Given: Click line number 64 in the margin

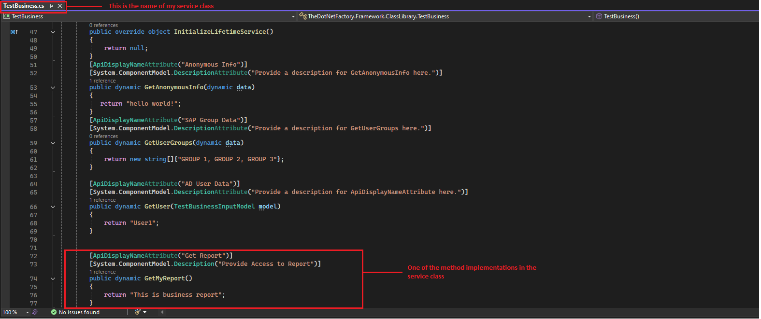Looking at the screenshot, I should tap(33, 184).
